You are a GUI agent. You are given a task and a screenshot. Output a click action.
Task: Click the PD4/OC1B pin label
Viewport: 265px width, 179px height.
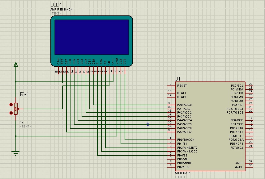(236, 136)
